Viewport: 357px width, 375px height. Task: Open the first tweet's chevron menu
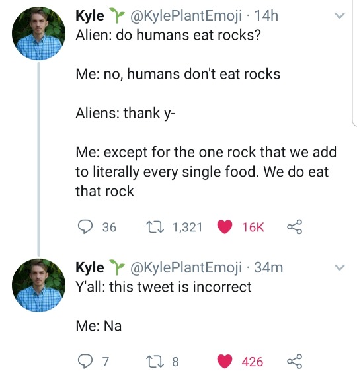click(340, 16)
